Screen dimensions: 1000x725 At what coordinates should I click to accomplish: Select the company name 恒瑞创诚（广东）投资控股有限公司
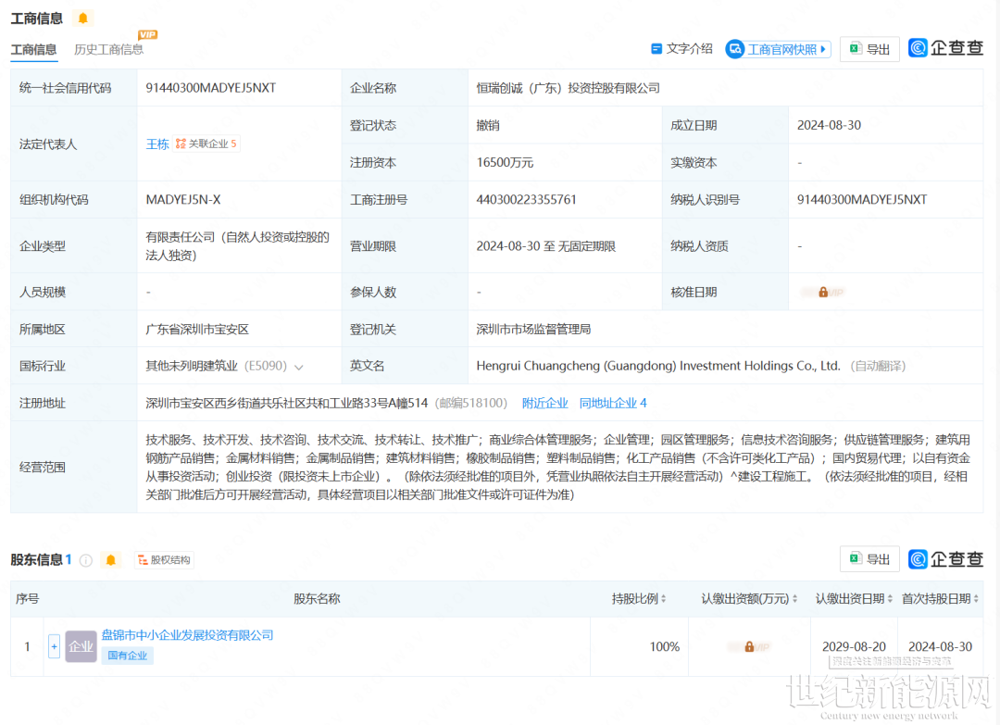click(x=569, y=88)
